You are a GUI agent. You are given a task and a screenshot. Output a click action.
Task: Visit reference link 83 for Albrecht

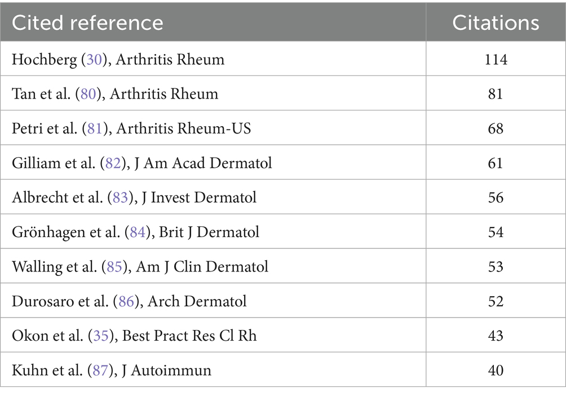[121, 197]
